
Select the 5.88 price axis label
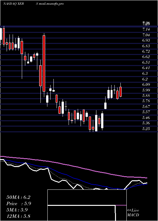[x=146, y=96]
